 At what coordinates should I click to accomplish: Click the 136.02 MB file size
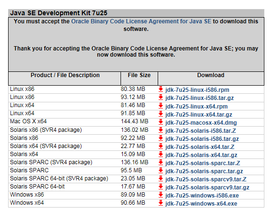point(135,130)
